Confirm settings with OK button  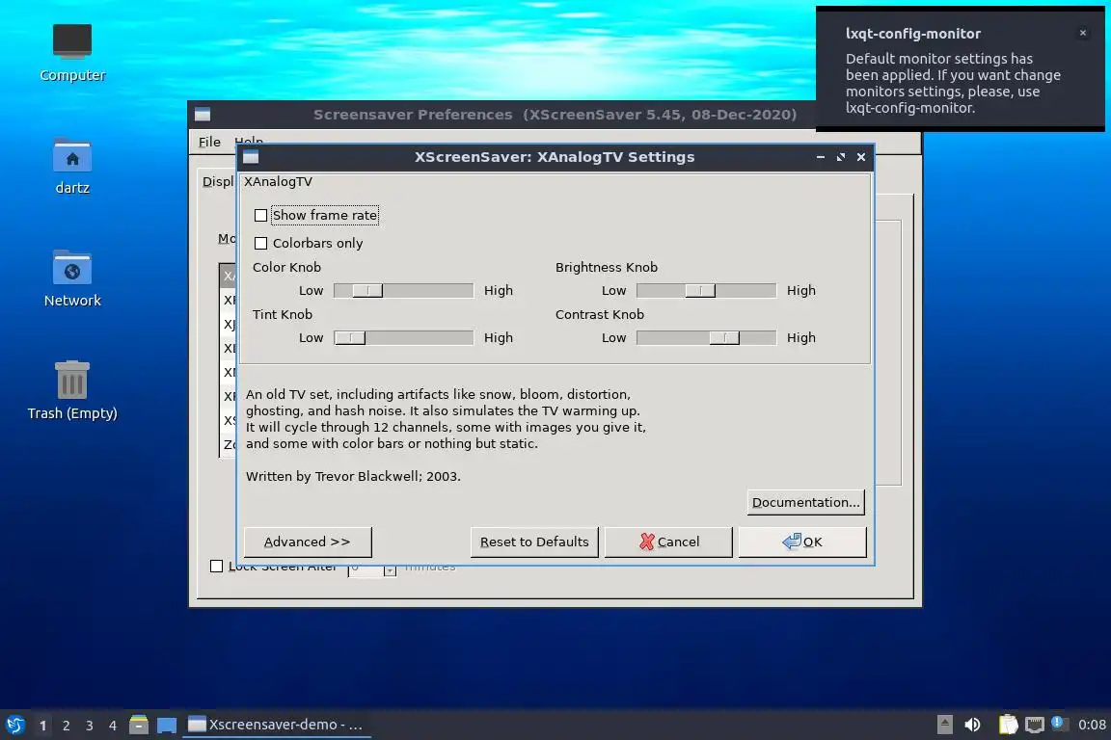(802, 542)
